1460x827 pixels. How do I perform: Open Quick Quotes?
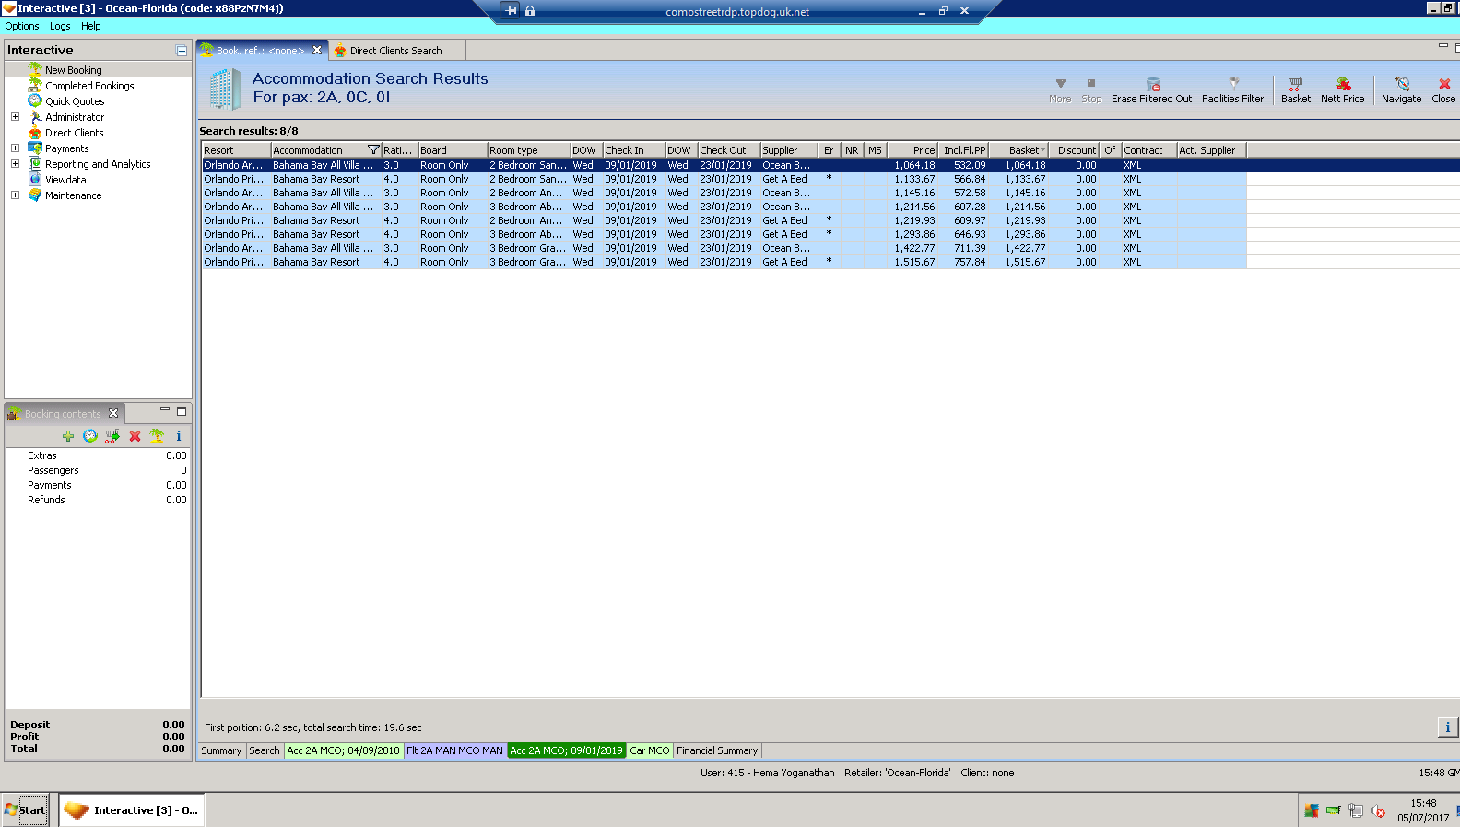[x=75, y=101]
